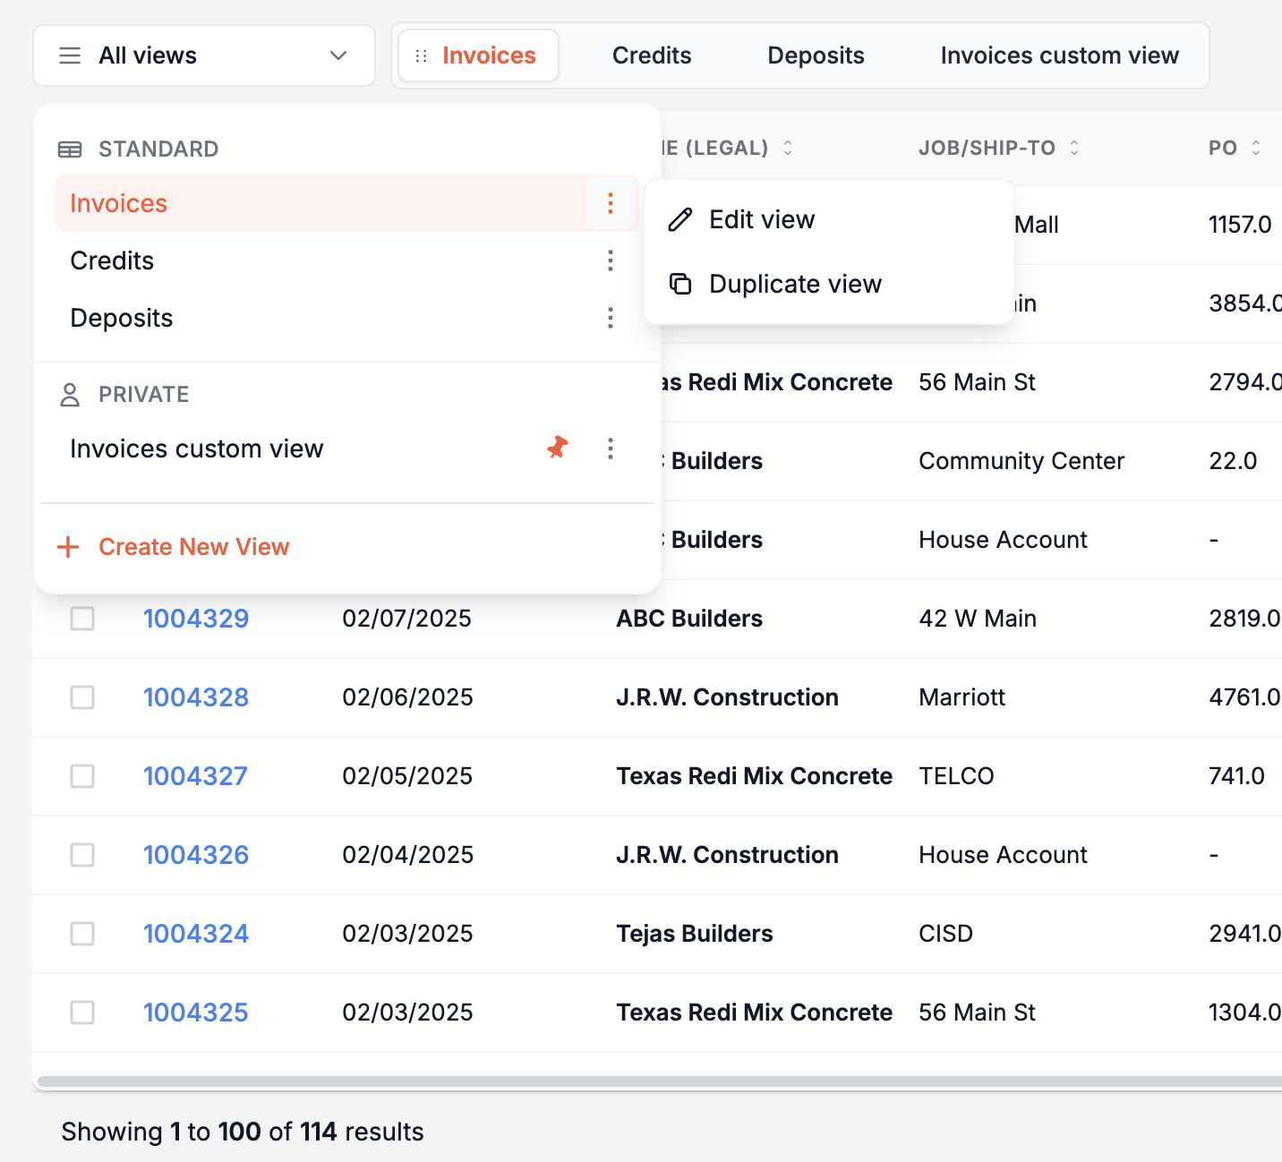Sort by the PO column arrows
Screen dimensions: 1282x1162
[x=1256, y=148]
